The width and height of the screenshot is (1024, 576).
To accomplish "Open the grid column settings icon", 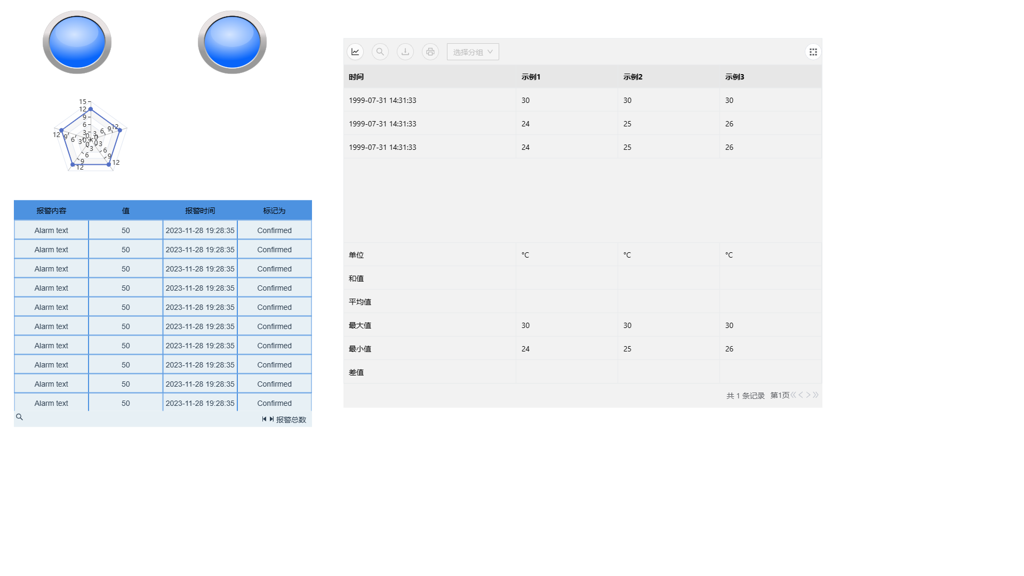I will 813,52.
